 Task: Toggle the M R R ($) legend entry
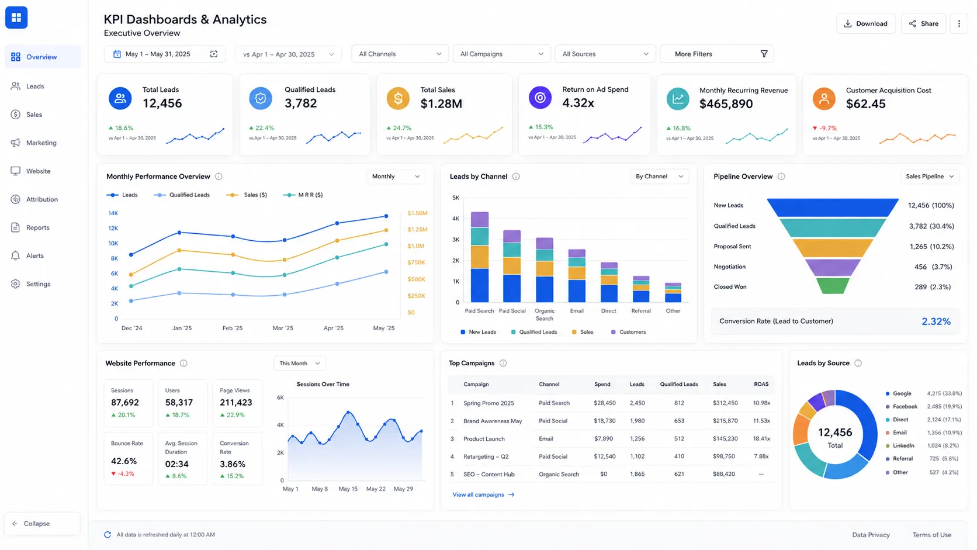pos(303,195)
